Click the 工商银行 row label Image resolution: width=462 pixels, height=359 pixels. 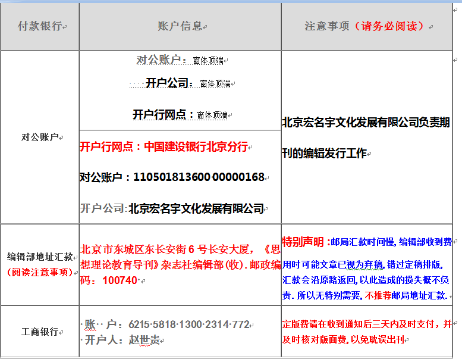[40, 332]
